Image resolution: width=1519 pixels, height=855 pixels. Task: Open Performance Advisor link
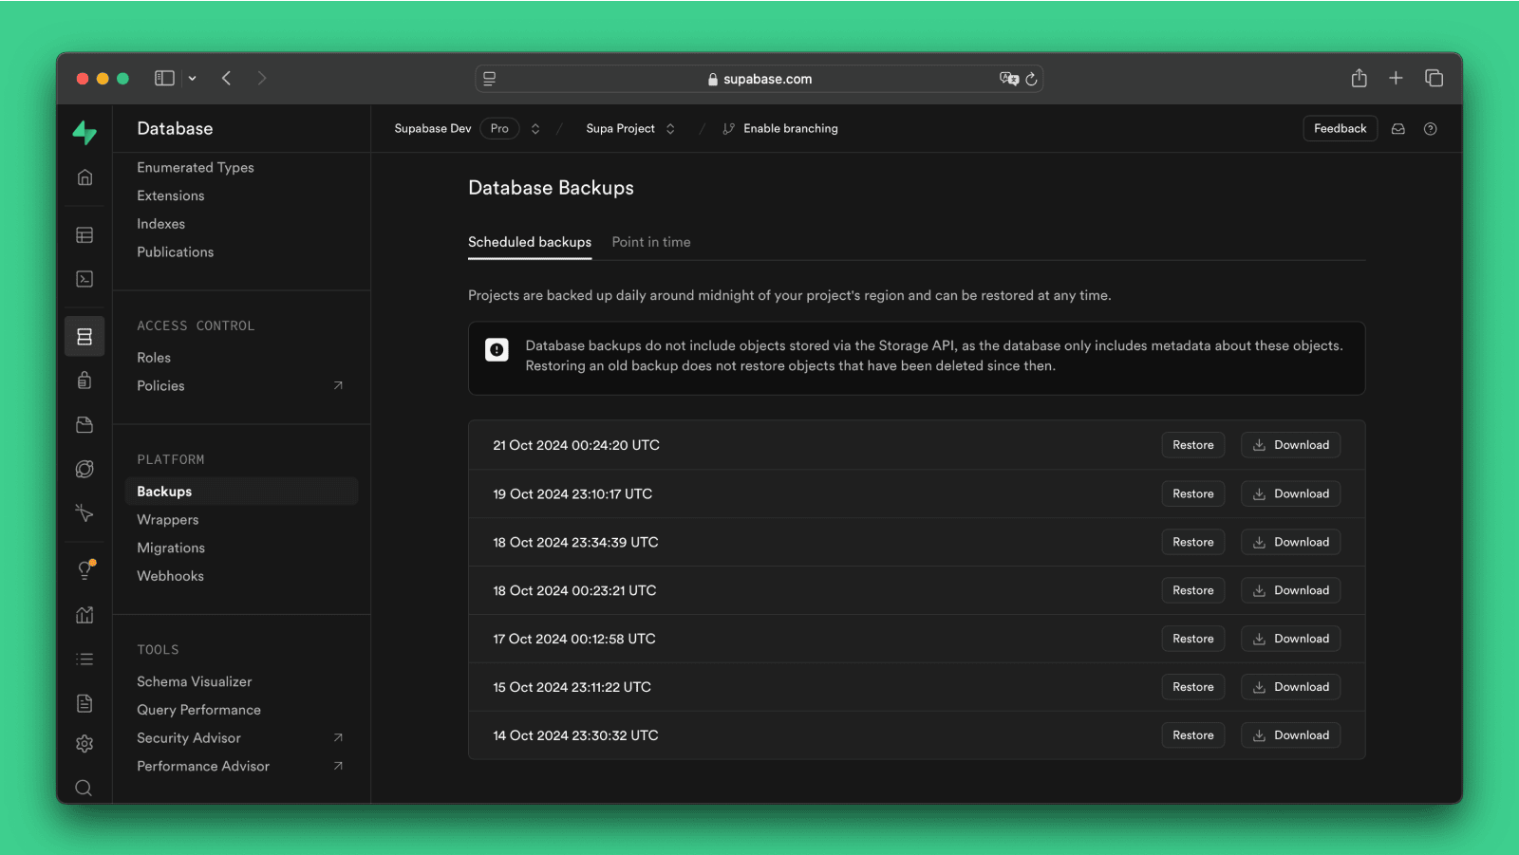click(203, 766)
